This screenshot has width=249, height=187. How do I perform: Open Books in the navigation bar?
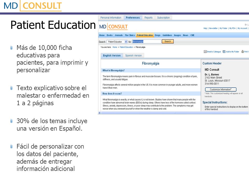coord(109,35)
